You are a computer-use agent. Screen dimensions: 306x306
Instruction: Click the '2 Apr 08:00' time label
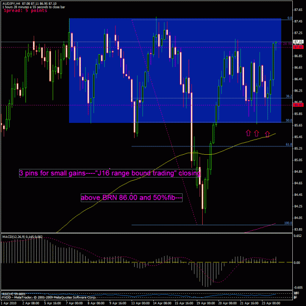[31, 303]
